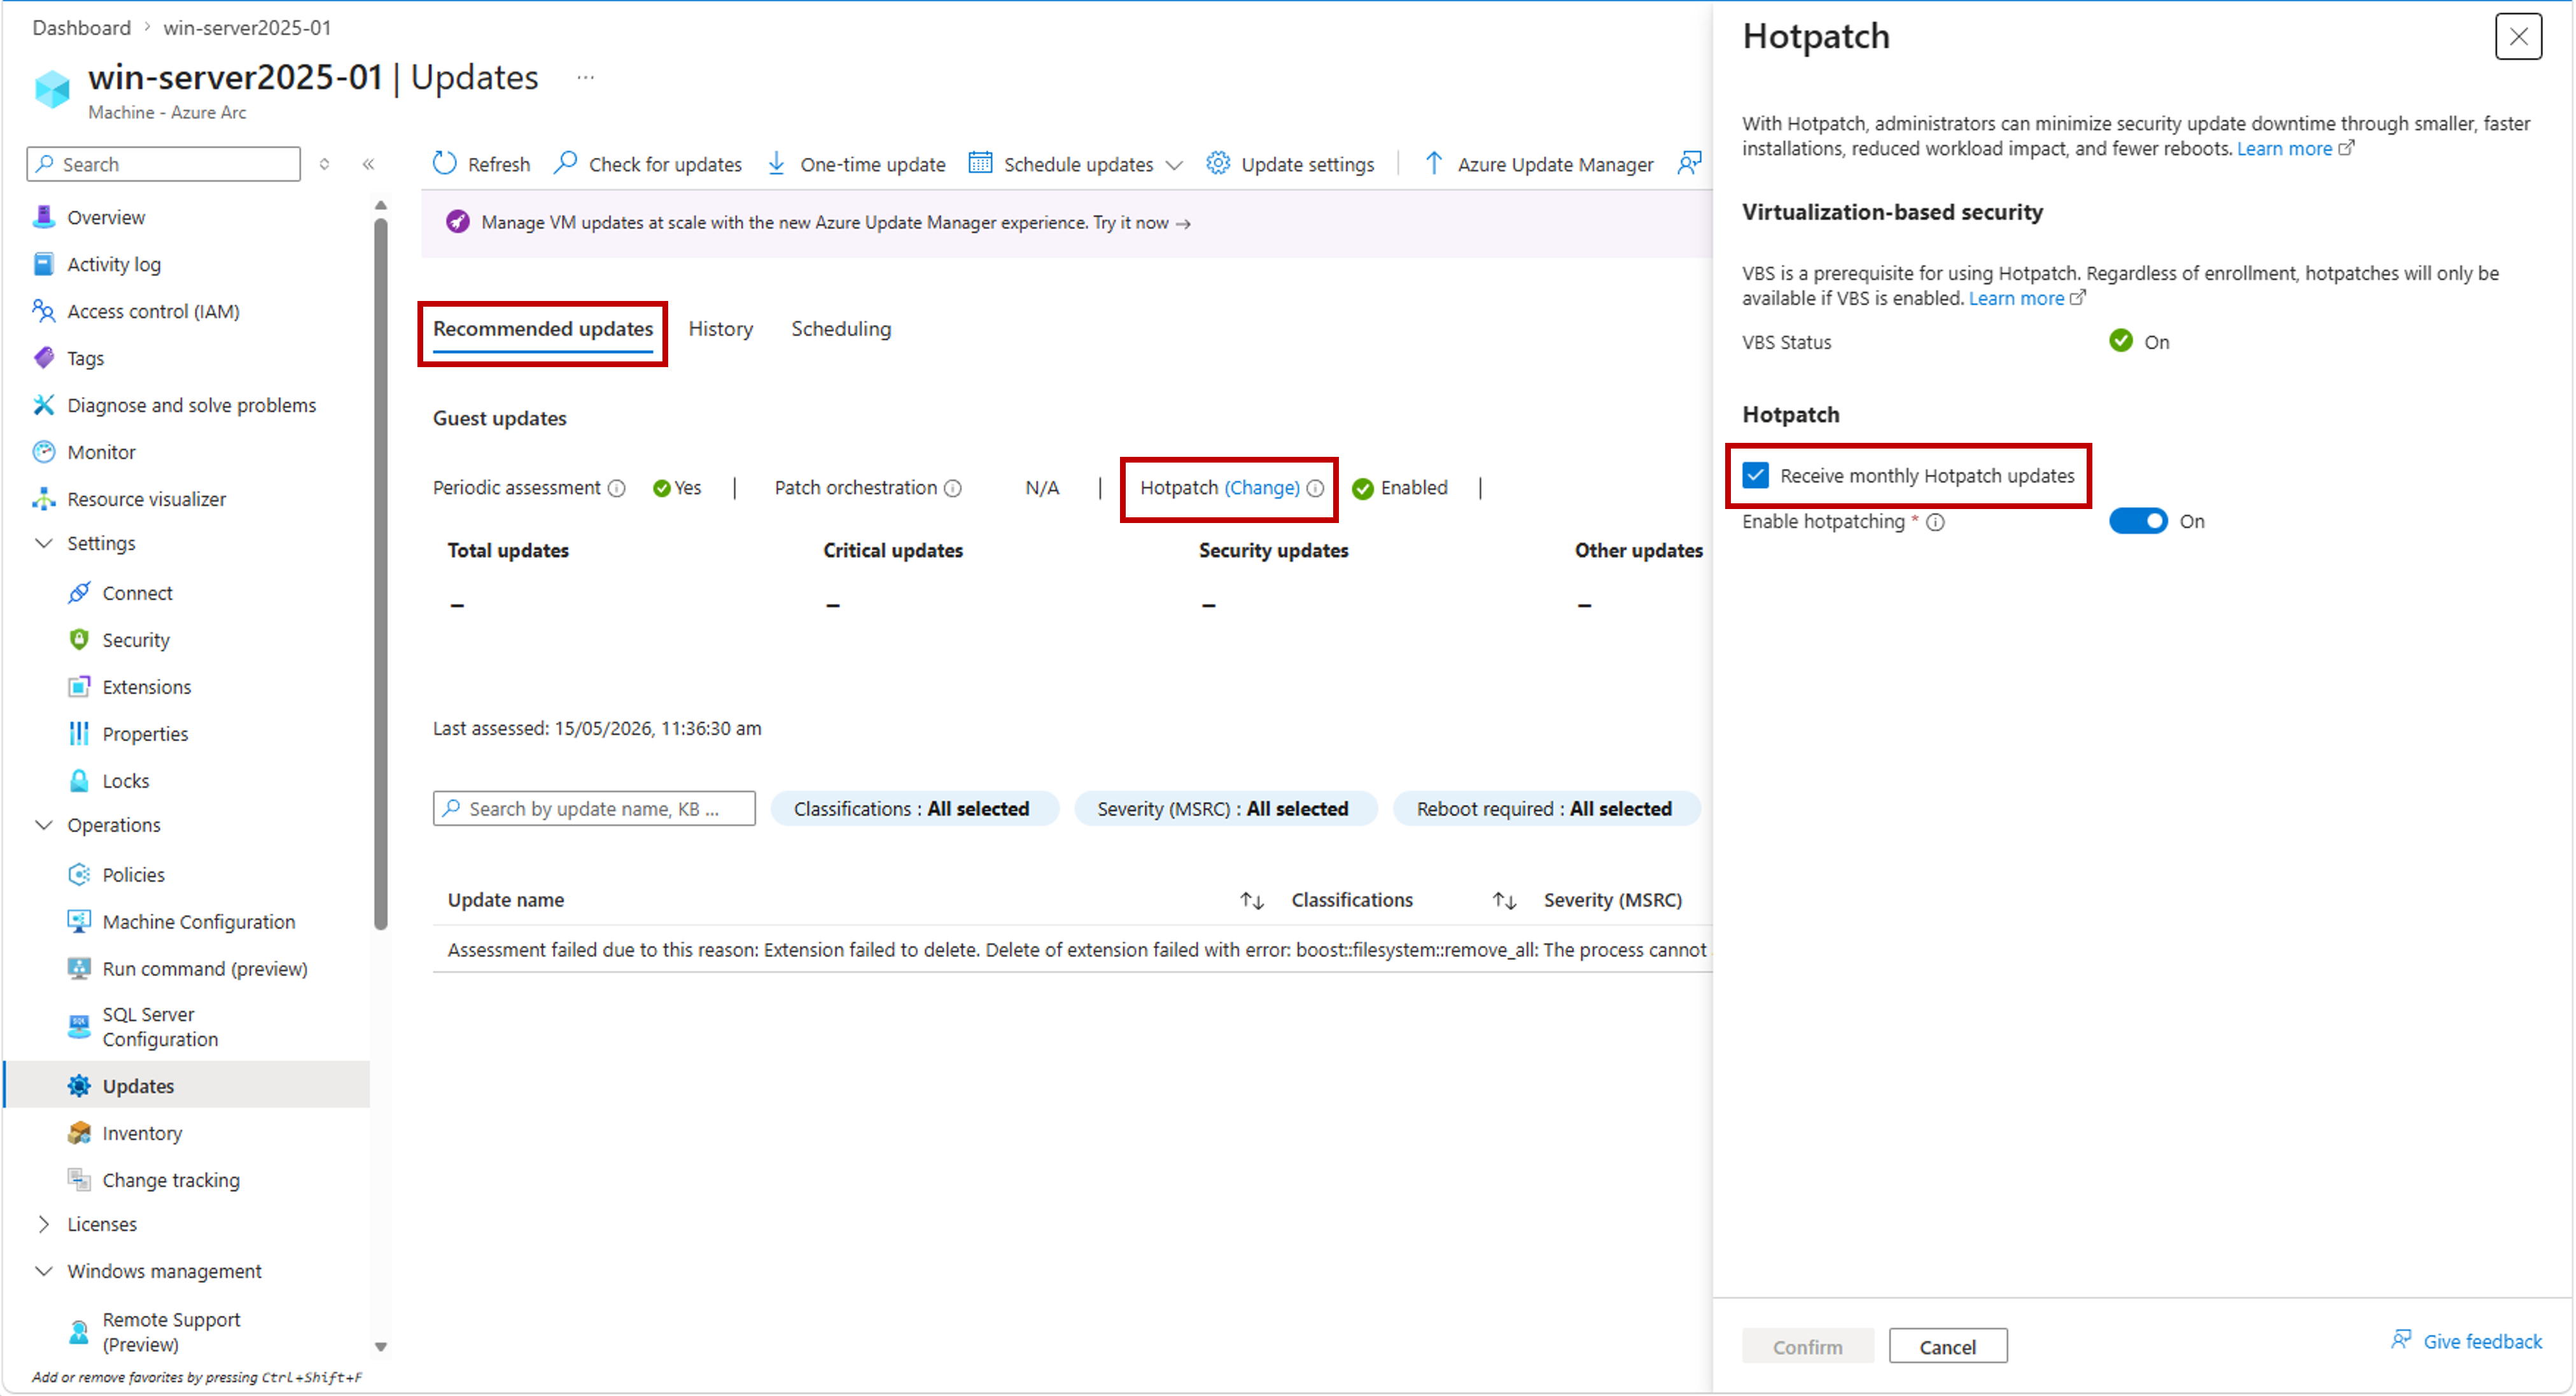2576x1396 pixels.
Task: Collapse Windows management section
Action: pyautogui.click(x=44, y=1271)
